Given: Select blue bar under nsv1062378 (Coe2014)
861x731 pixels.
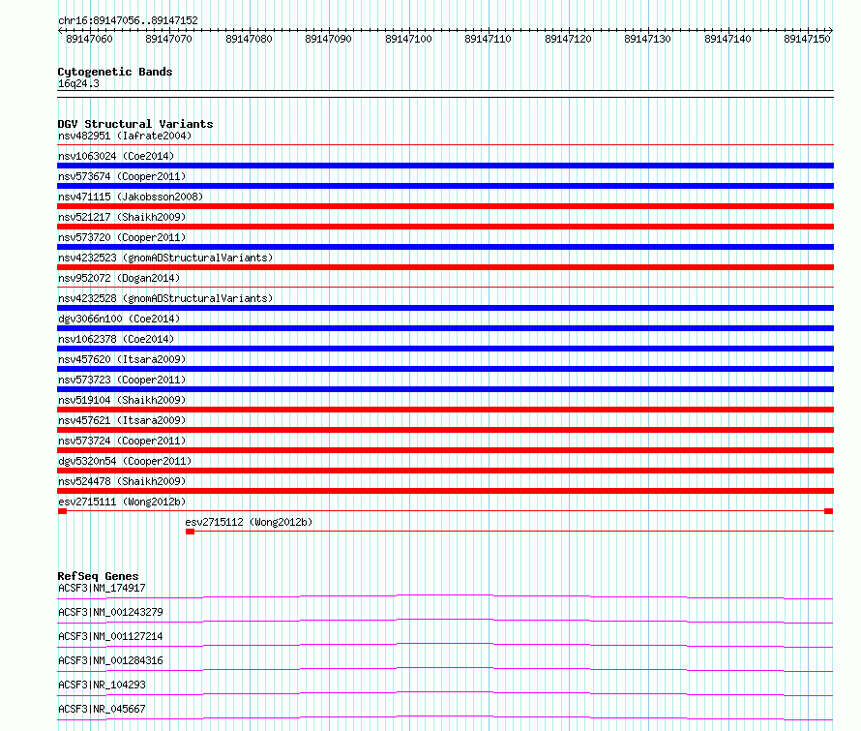Looking at the screenshot, I should 445,349.
